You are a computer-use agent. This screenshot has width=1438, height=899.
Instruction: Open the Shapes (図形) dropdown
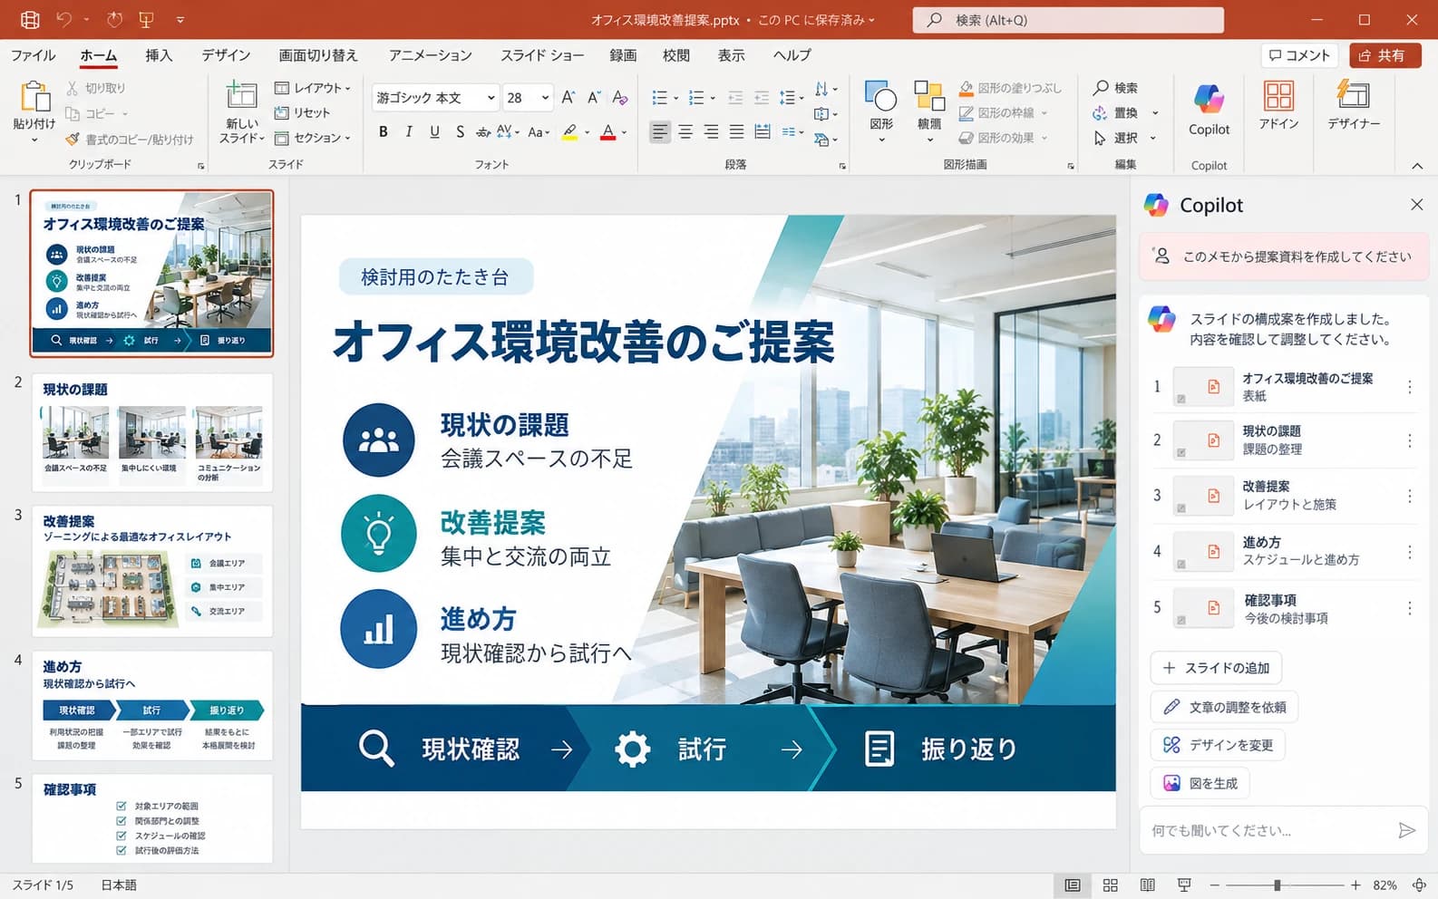[880, 111]
